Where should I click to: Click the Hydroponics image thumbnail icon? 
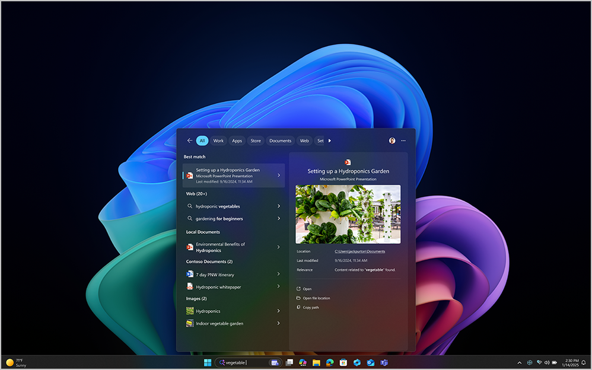[190, 311]
